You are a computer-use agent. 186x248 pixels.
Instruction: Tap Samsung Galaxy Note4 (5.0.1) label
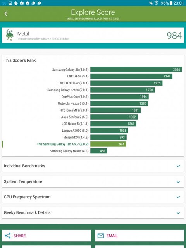(x=68, y=90)
